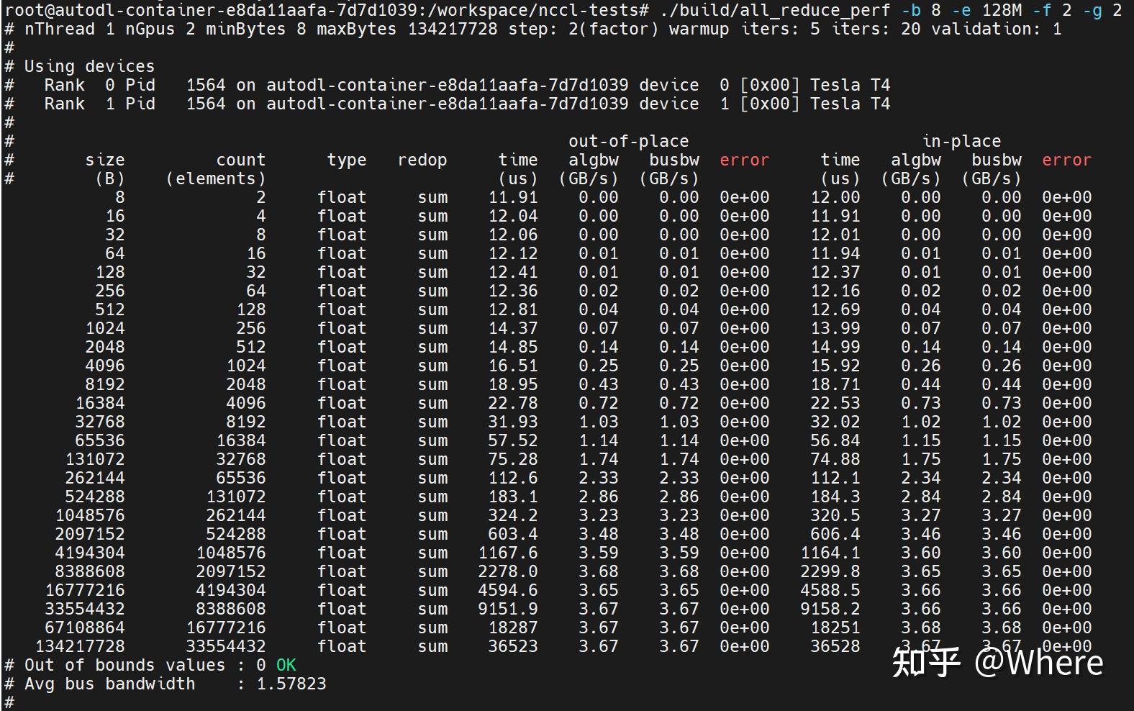The image size is (1134, 711).
Task: Select red 'error' header under out-of-place
Action: [x=745, y=160]
